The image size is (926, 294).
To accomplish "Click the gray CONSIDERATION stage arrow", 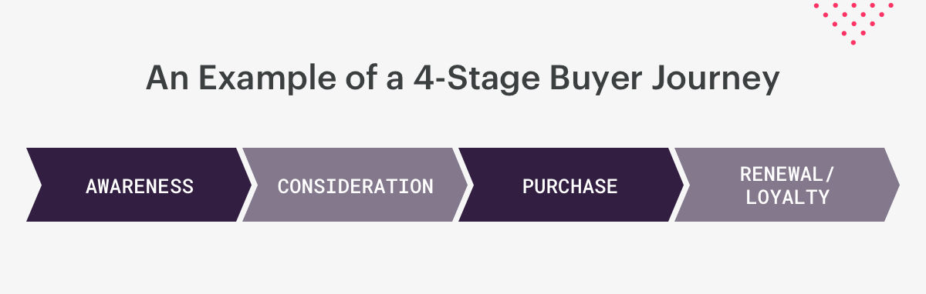I will point(355,185).
